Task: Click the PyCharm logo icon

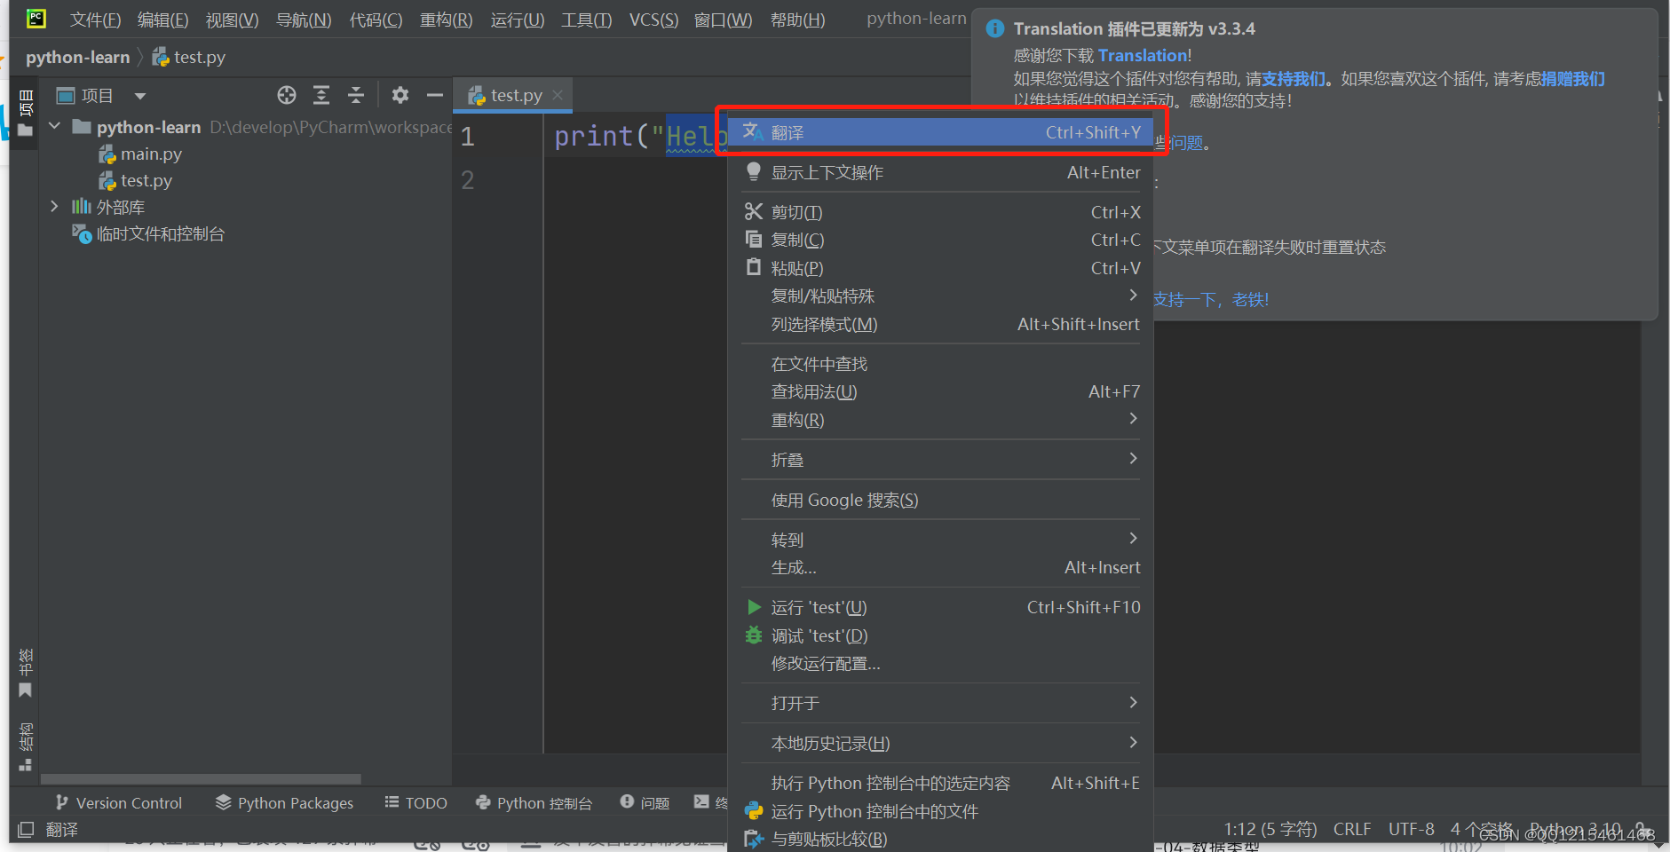Action: [x=36, y=19]
